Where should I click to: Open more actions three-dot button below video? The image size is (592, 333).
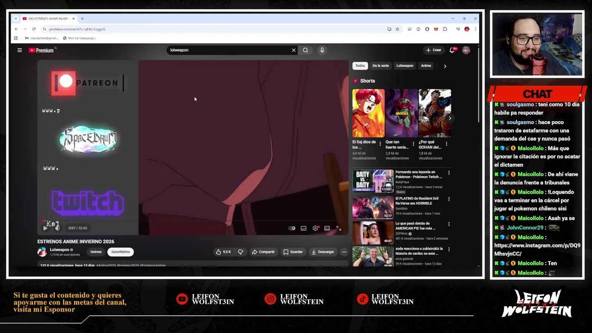coord(344,252)
